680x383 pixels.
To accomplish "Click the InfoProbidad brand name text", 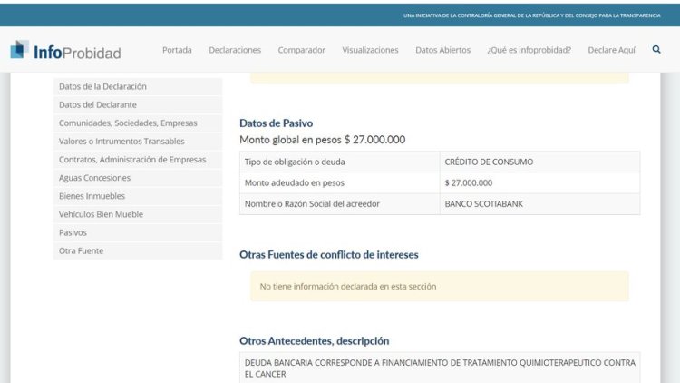I will [77, 53].
